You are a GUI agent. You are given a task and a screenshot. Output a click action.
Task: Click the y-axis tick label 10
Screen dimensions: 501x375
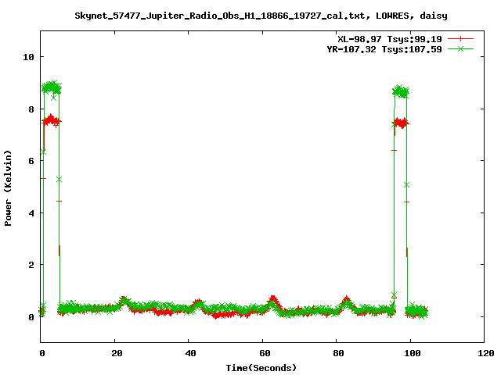coord(28,57)
